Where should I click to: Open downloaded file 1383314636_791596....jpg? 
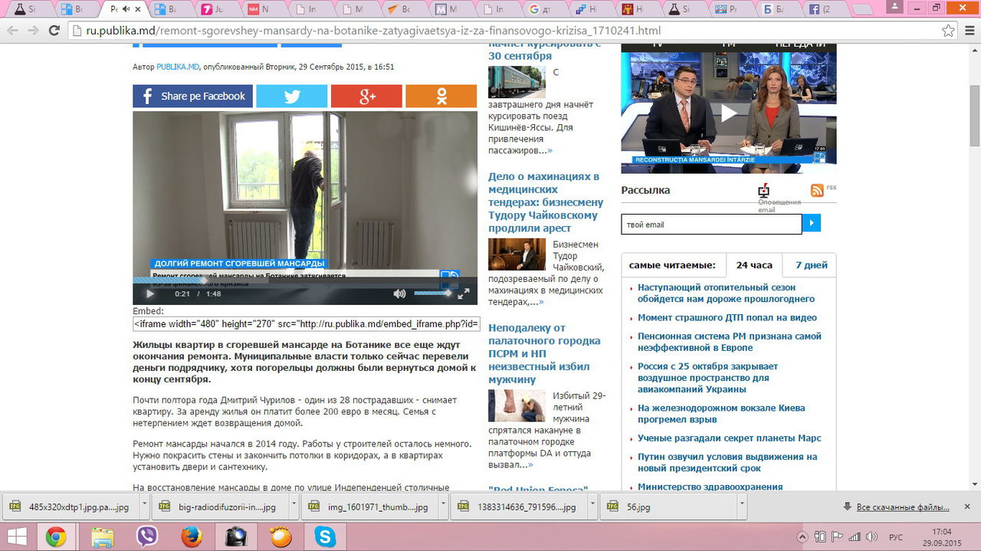[518, 507]
